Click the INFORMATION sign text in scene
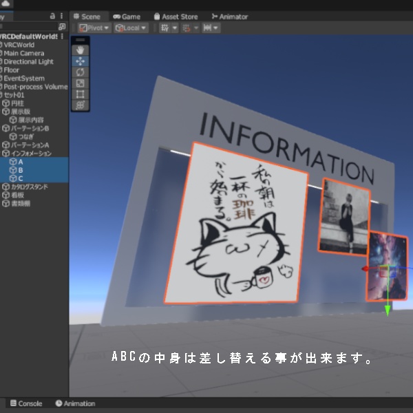The height and width of the screenshot is (413, 413). 286,149
